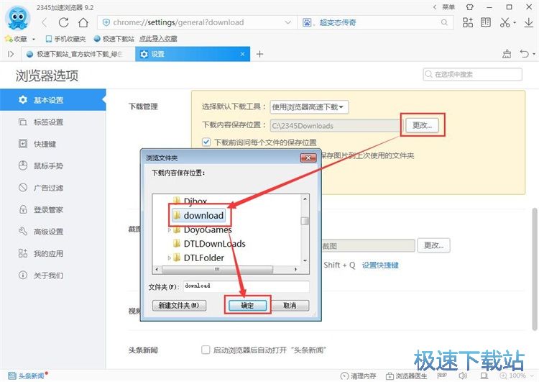The image size is (539, 382).
Task: Open the reading mode book icon
Action: (x=486, y=23)
